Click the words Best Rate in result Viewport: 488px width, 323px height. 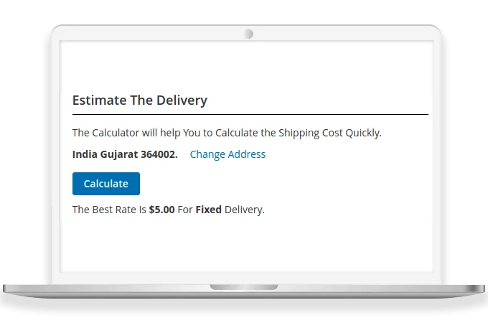115,210
